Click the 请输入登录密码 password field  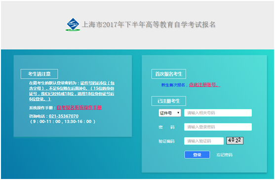[x=218, y=127]
